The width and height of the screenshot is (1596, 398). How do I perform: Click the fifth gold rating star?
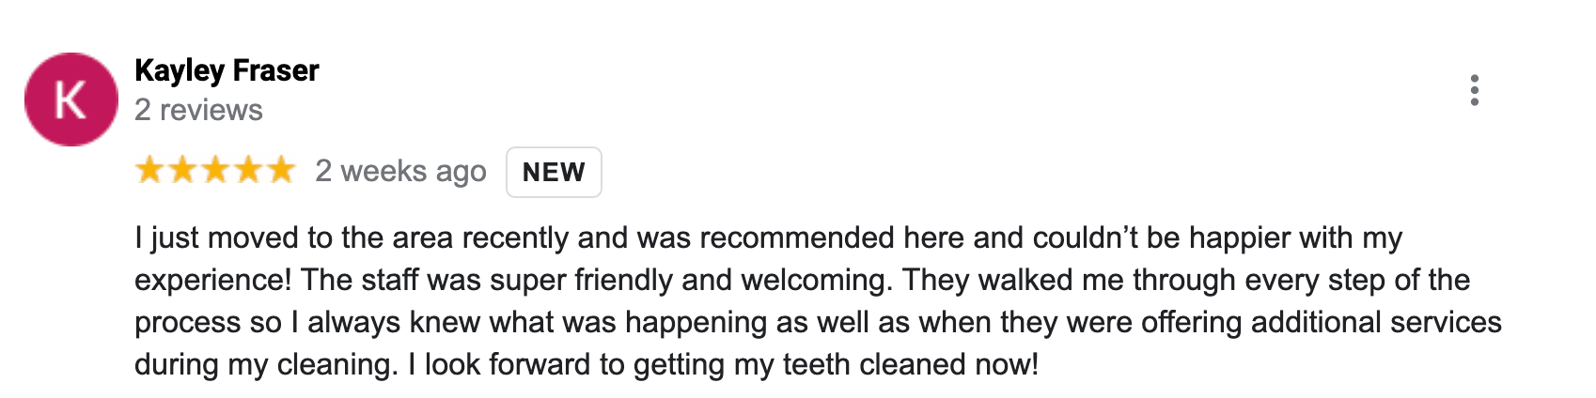281,171
